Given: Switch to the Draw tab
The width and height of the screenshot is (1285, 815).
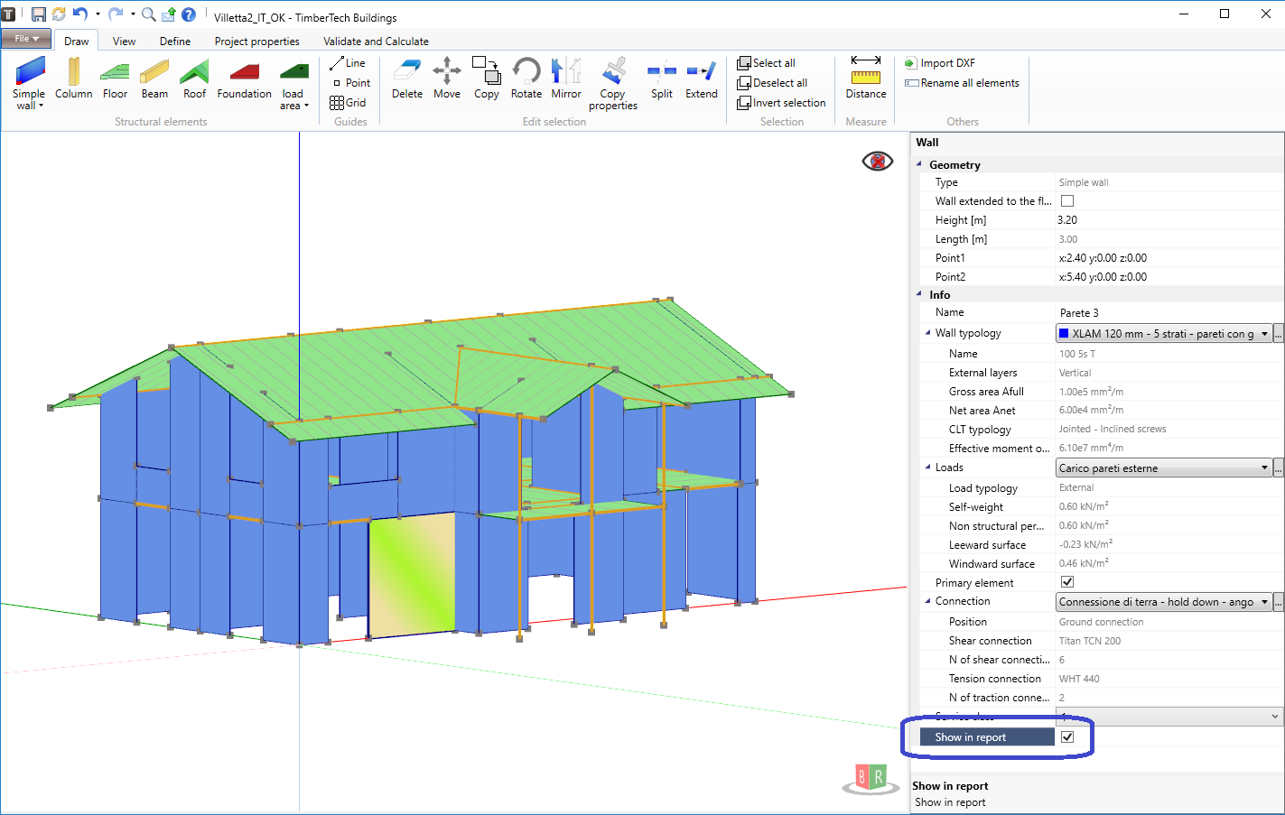Looking at the screenshot, I should pyautogui.click(x=77, y=41).
